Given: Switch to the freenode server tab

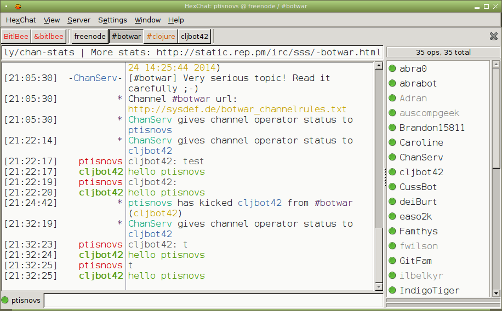Looking at the screenshot, I should (89, 37).
